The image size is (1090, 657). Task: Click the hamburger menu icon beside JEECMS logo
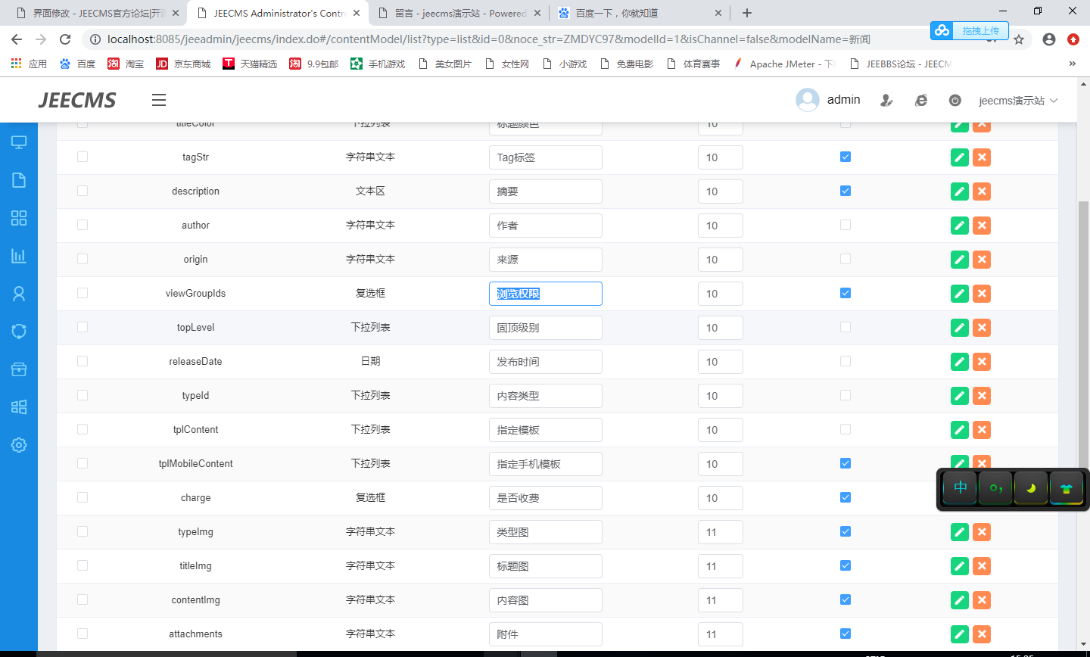(158, 100)
